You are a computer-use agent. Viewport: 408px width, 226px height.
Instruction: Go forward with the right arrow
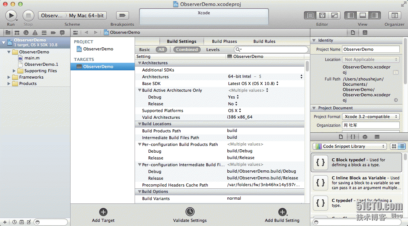pyautogui.click(x=96, y=32)
